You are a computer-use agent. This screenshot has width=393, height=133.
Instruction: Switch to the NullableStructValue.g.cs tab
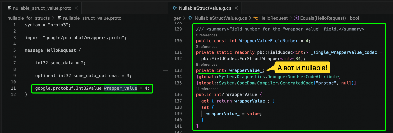pos(205,8)
